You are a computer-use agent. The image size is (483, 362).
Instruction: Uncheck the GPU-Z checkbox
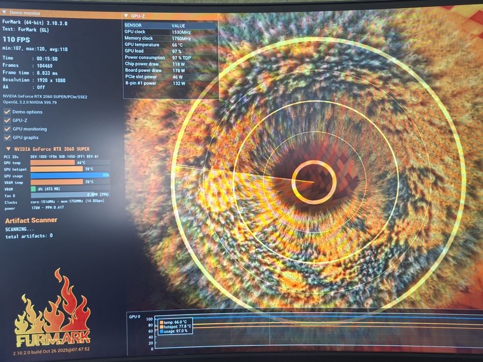pyautogui.click(x=7, y=120)
